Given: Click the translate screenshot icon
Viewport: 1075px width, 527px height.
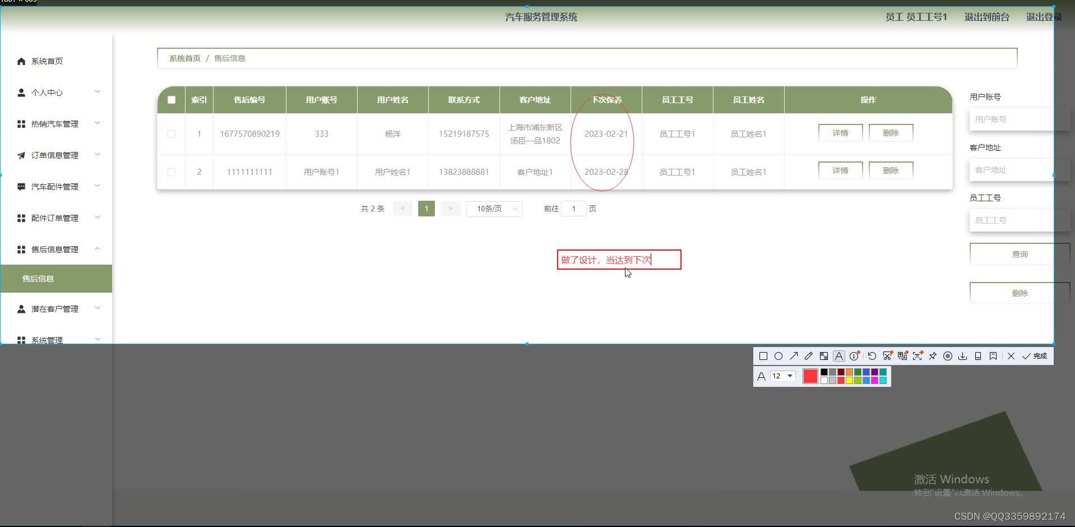Looking at the screenshot, I should [x=902, y=356].
